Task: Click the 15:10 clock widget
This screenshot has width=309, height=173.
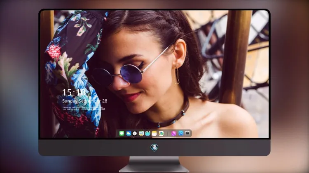Action: coord(74,92)
